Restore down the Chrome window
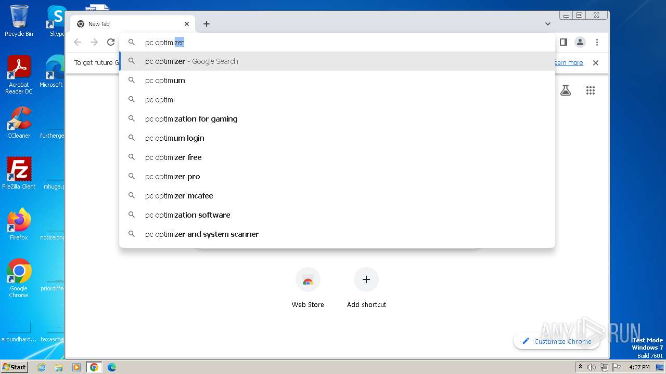 (x=579, y=16)
